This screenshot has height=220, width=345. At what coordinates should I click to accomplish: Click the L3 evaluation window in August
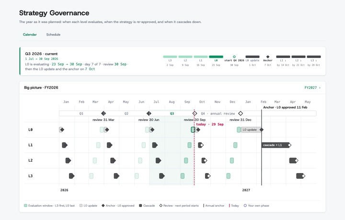point(183,176)
